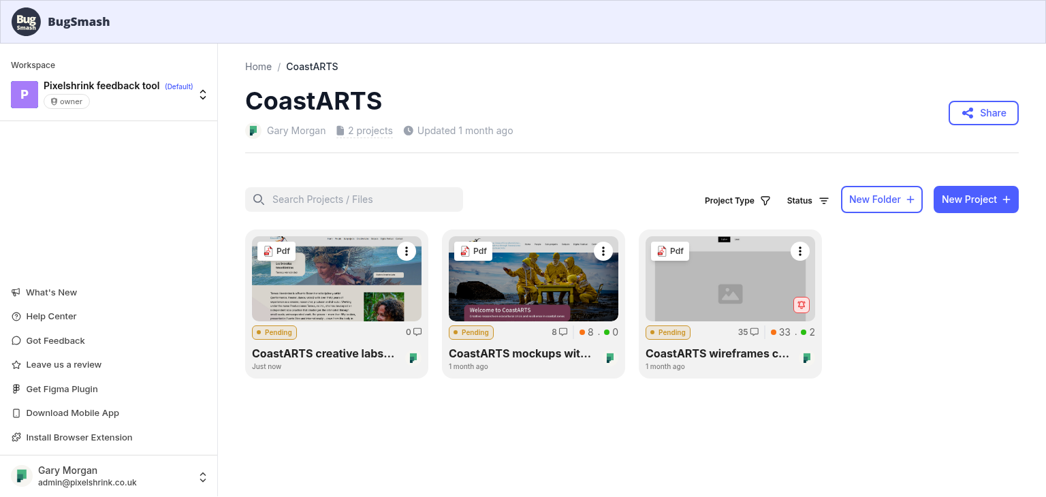Viewport: 1046px width, 497px height.
Task: Open the Project Type filter
Action: click(x=738, y=201)
